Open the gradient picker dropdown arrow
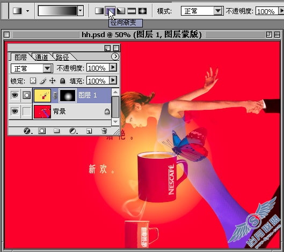Screen dimensions: 284x252 pyautogui.click(x=80, y=11)
